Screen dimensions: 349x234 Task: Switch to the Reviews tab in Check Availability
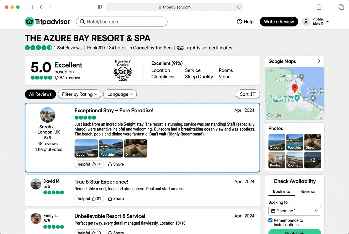pos(308,192)
